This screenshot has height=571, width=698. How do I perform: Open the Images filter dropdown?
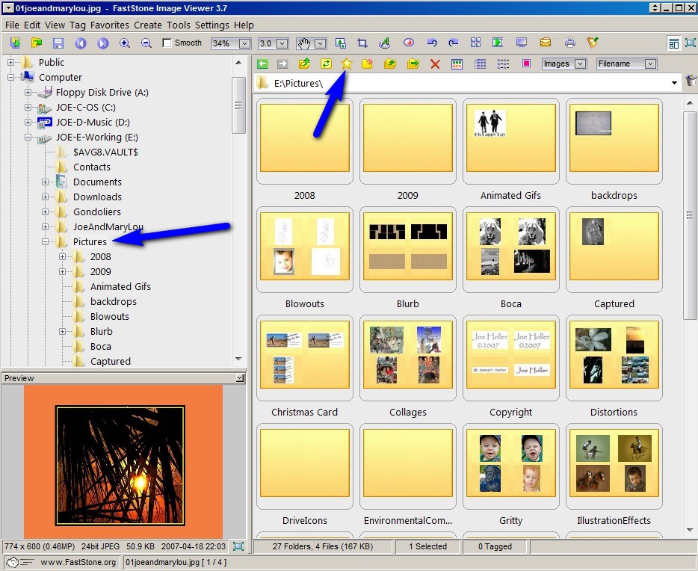click(x=580, y=64)
